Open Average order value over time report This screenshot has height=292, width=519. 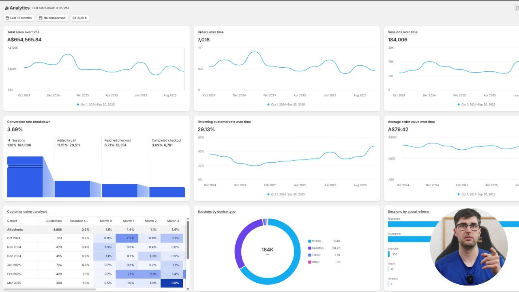click(x=411, y=122)
